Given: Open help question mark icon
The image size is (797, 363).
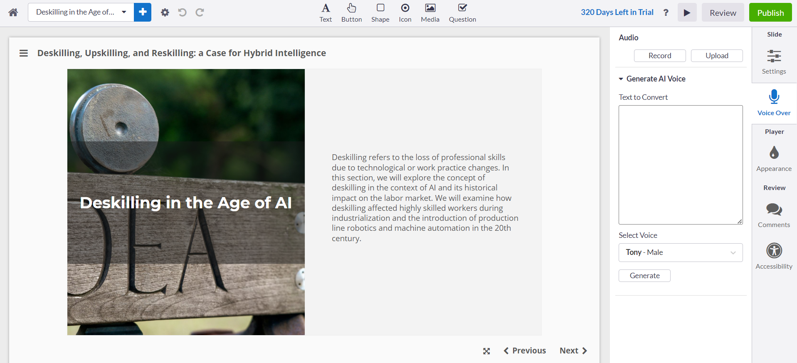Looking at the screenshot, I should pyautogui.click(x=666, y=12).
